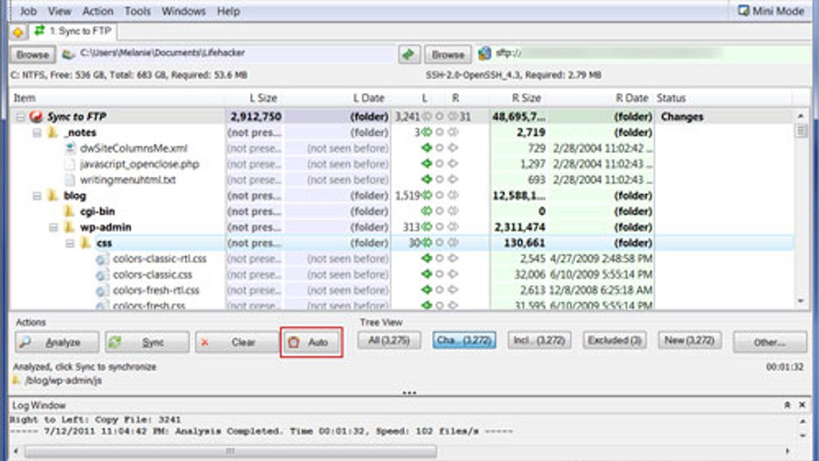Screen dimensions: 819x461
Task: Collapse the _notes folder node
Action: (37, 132)
